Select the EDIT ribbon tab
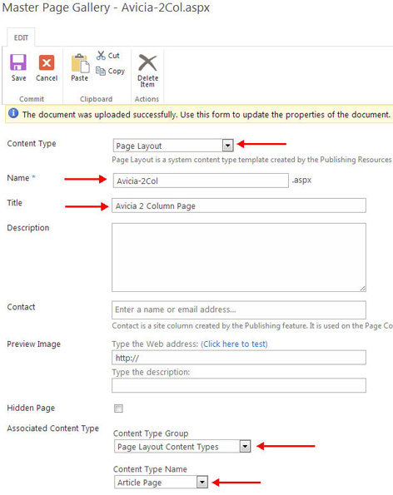Screen dimensions: 393x495 coord(21,38)
